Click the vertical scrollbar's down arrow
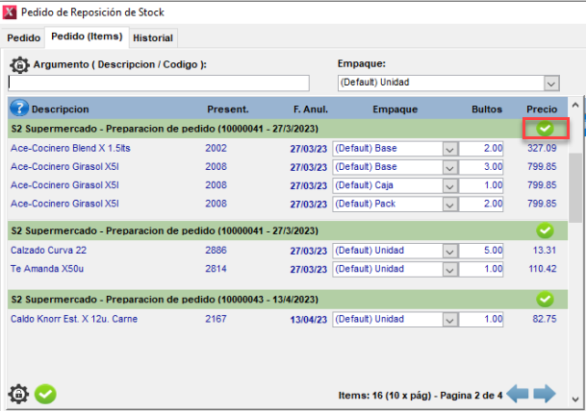The image size is (586, 411). click(575, 398)
